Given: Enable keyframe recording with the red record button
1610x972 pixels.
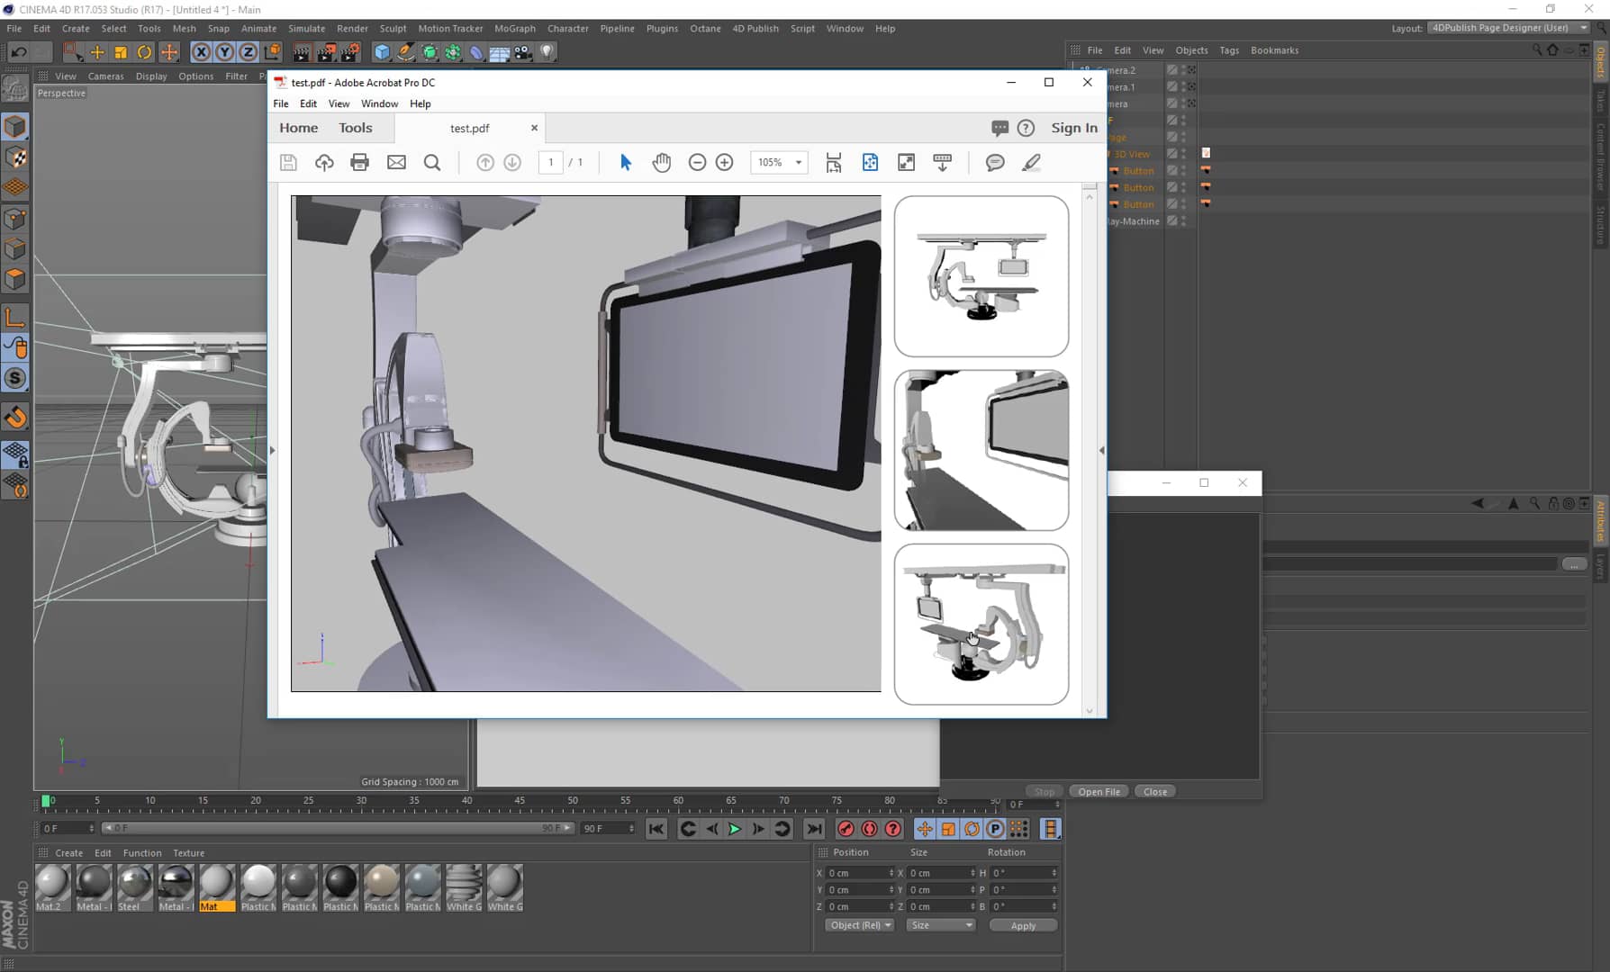Looking at the screenshot, I should coord(846,829).
